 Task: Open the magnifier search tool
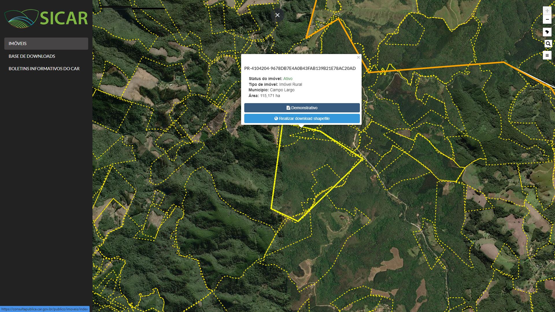[x=548, y=44]
